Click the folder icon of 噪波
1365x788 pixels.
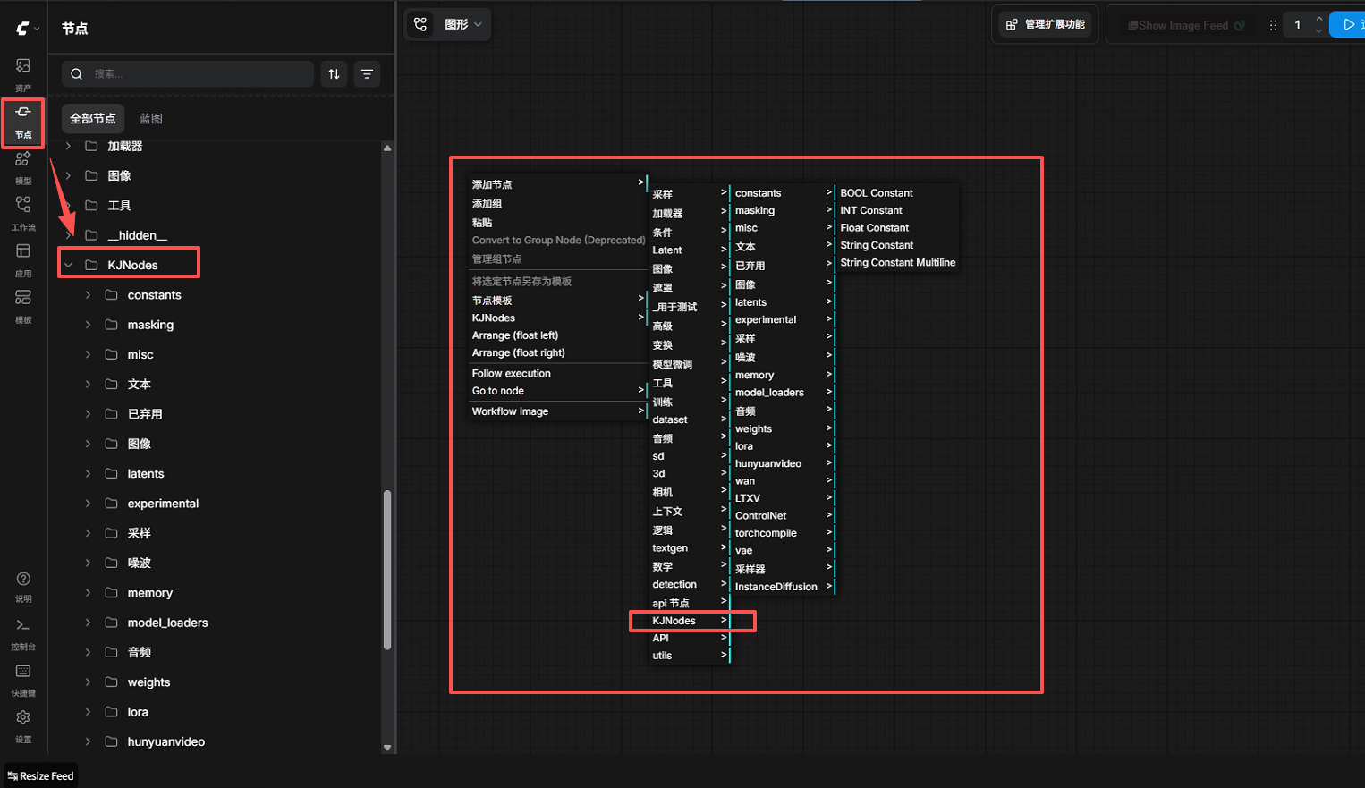click(112, 563)
